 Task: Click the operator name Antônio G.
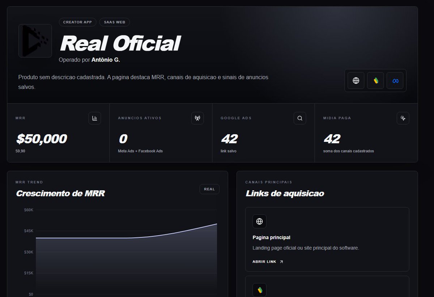(x=106, y=60)
